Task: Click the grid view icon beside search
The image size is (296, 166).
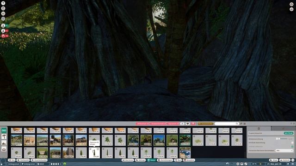Action: (245, 124)
